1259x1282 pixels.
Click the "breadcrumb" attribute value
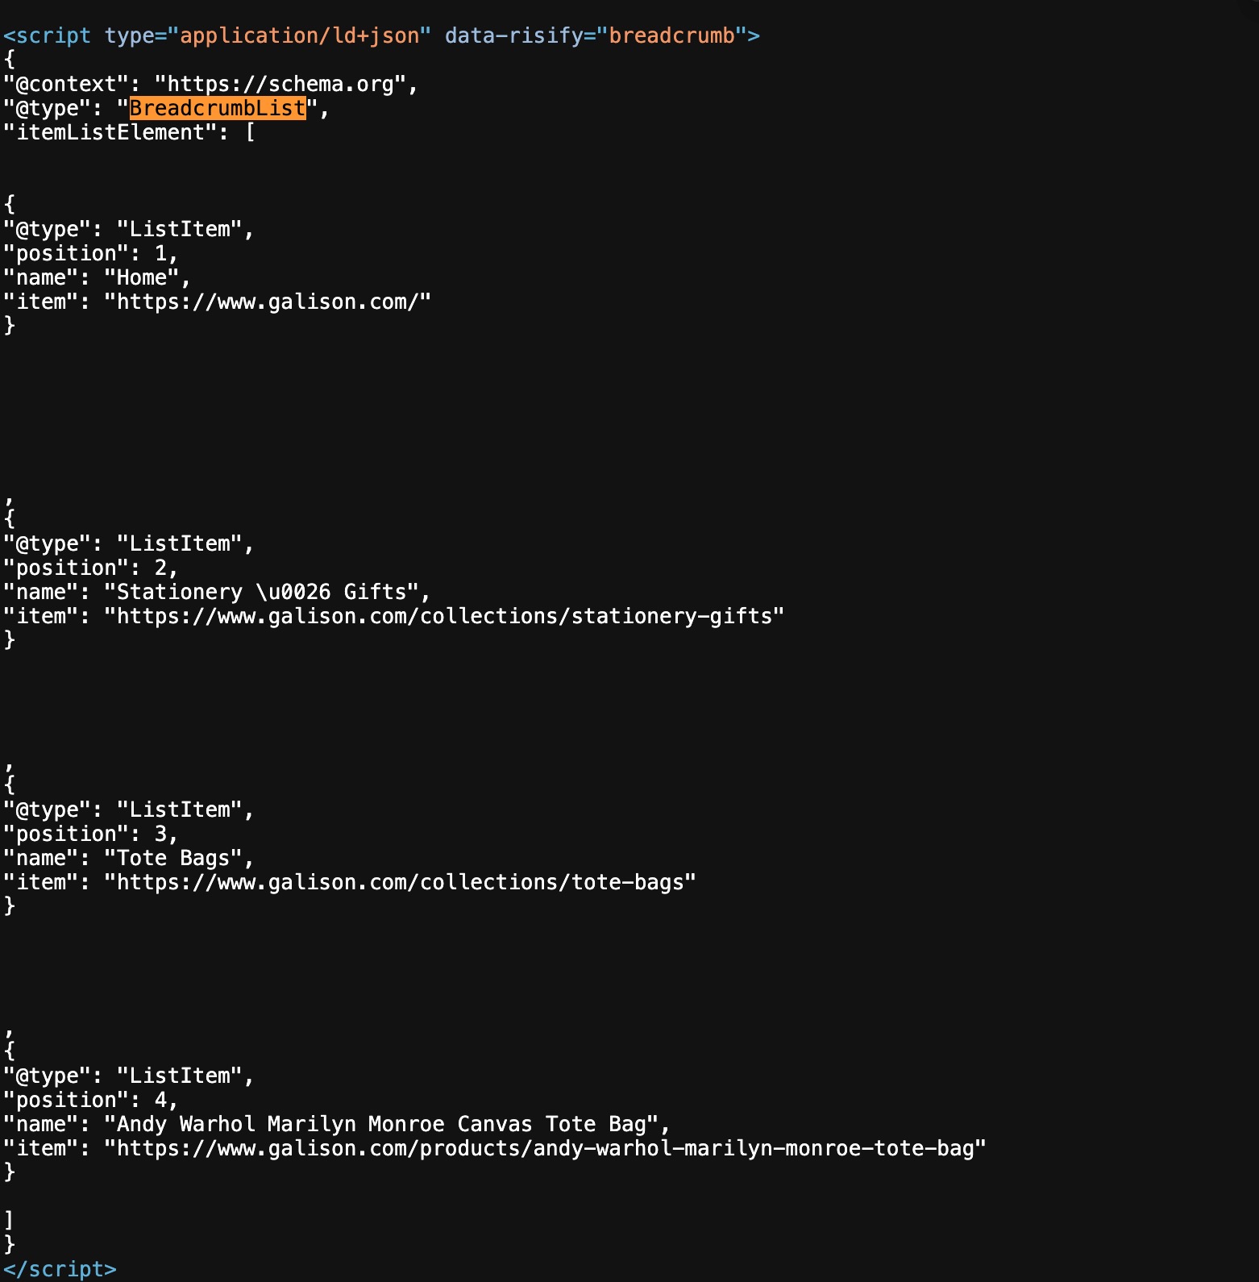671,35
